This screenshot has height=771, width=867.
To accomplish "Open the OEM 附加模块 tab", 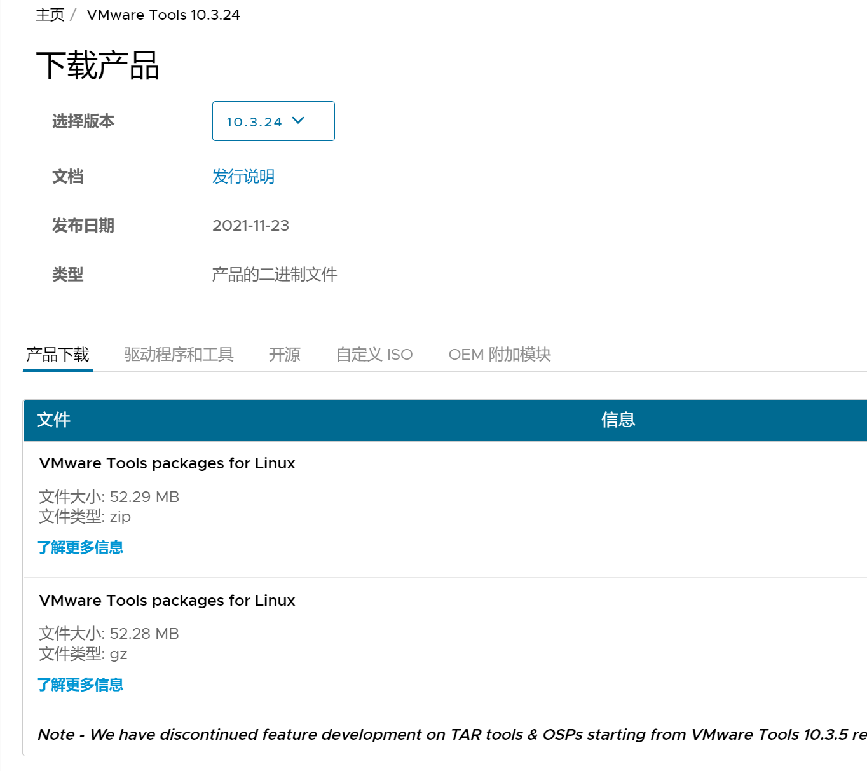I will tap(500, 354).
